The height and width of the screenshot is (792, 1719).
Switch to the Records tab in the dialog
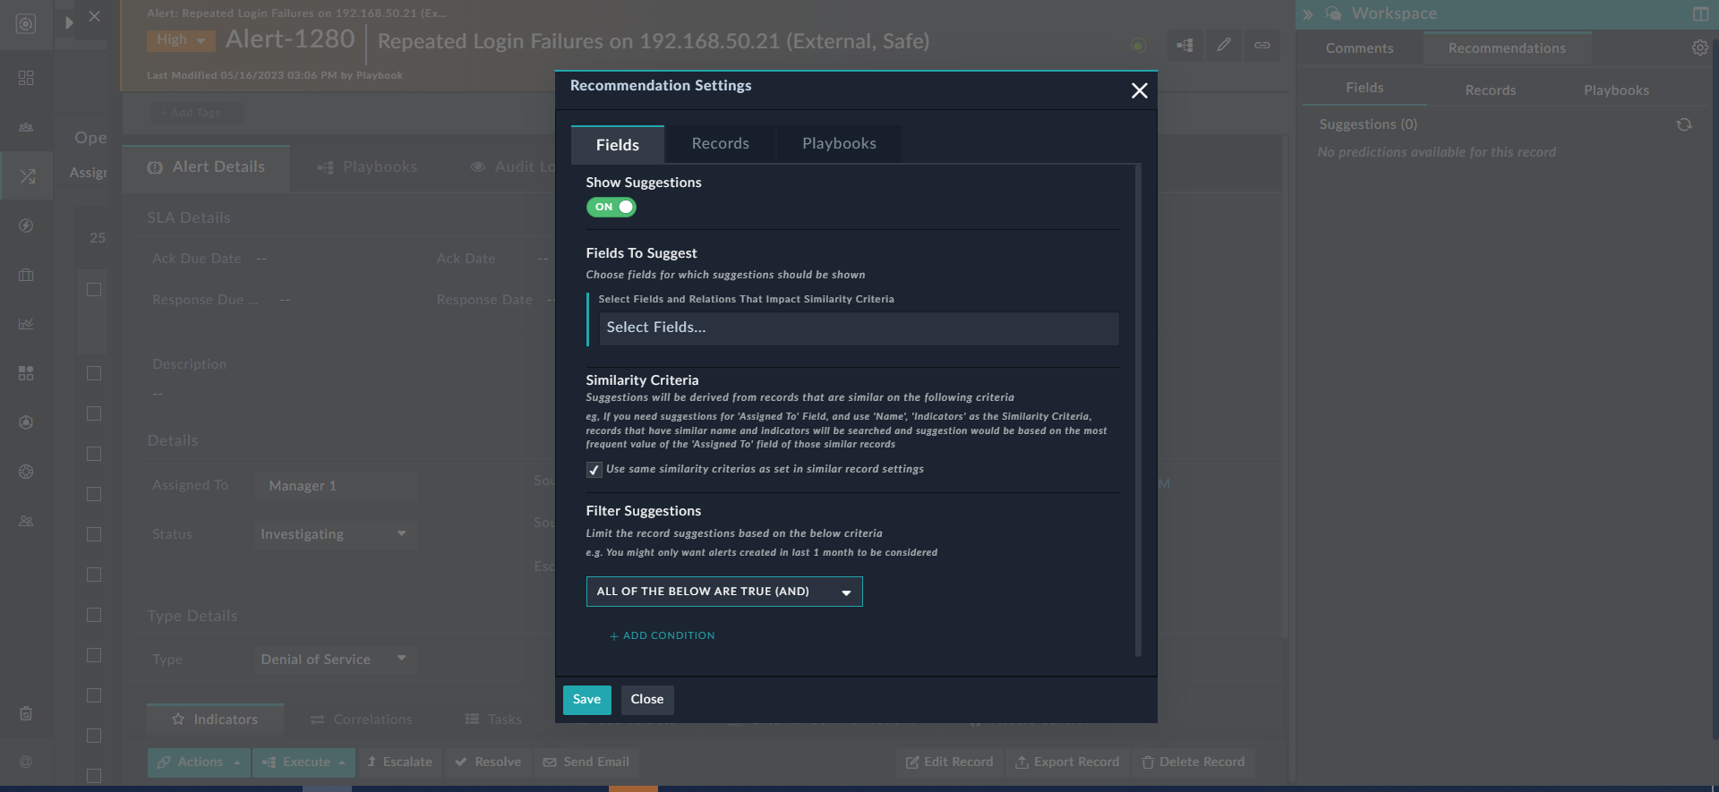pyautogui.click(x=720, y=144)
